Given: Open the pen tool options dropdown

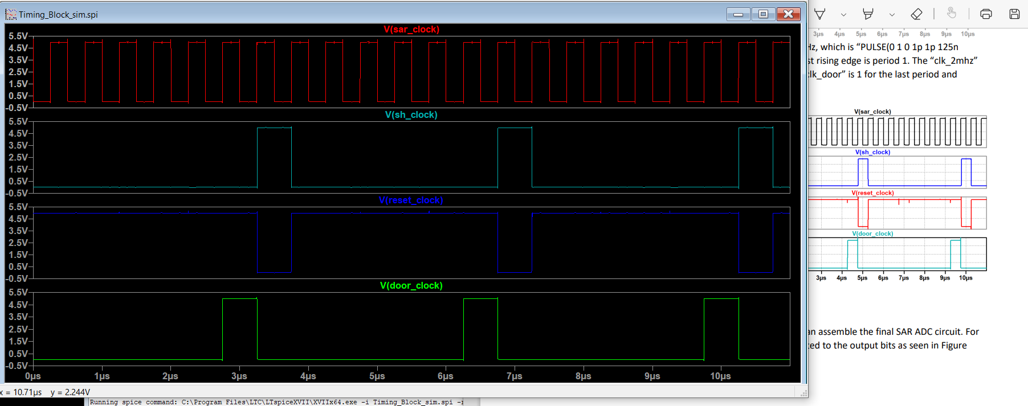Looking at the screenshot, I should (843, 15).
